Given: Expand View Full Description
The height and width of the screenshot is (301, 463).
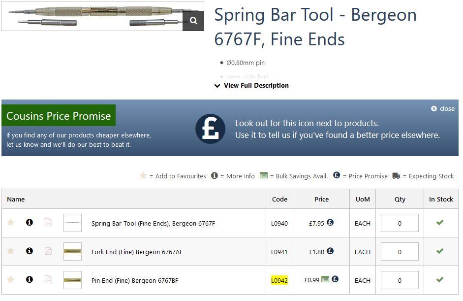Looking at the screenshot, I should pyautogui.click(x=251, y=85).
